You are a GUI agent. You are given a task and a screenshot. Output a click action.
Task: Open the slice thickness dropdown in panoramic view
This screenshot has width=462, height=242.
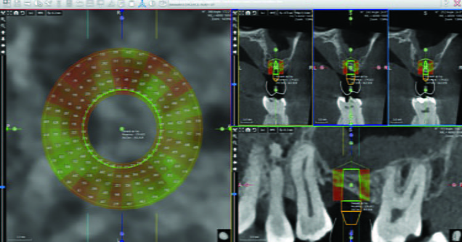(x=286, y=130)
